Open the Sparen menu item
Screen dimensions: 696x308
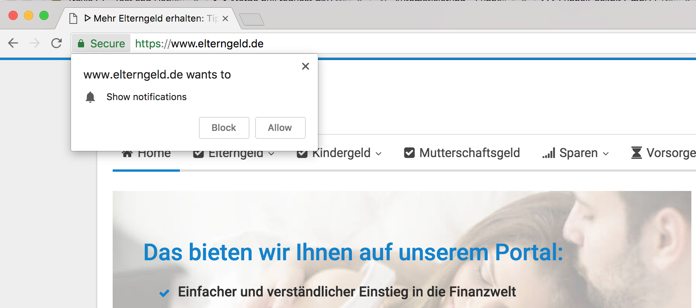click(x=576, y=153)
